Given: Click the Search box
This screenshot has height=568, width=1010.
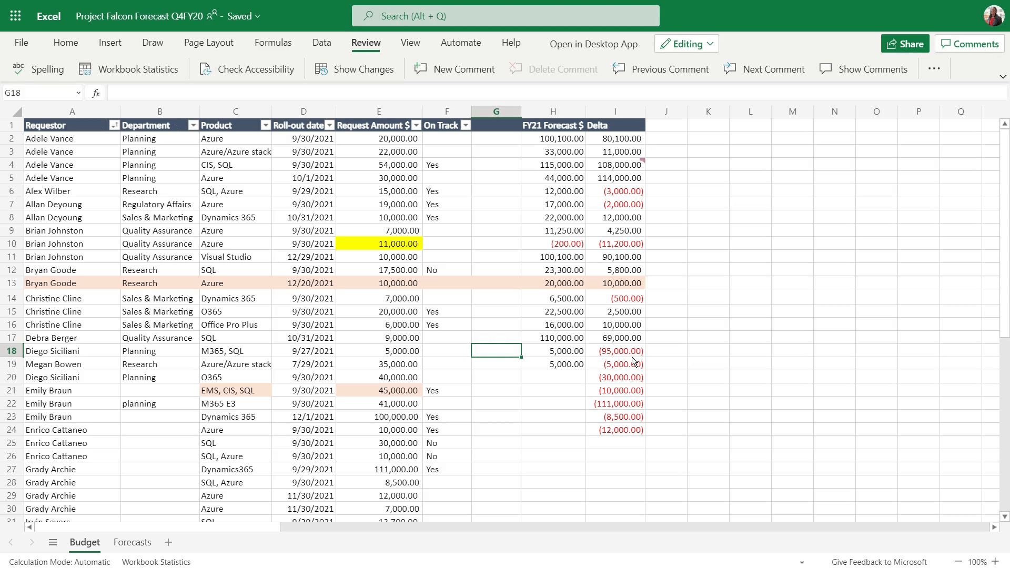Looking at the screenshot, I should (x=506, y=16).
